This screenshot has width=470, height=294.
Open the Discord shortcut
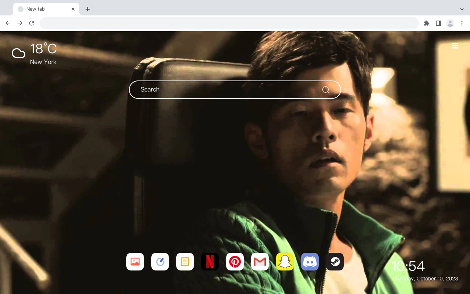coord(310,262)
